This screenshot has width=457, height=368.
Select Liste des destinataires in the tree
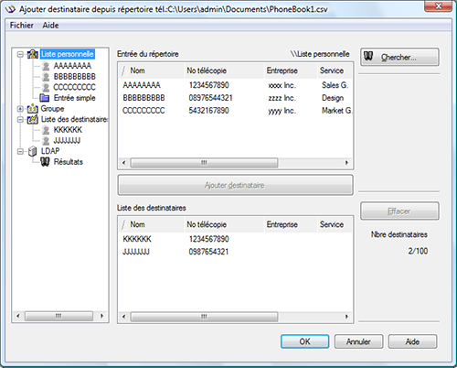point(74,119)
